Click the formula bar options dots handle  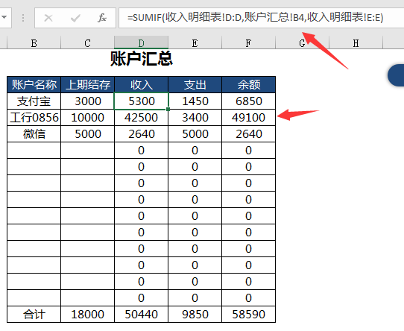point(23,18)
